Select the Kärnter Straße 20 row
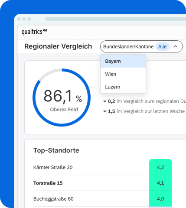The image size is (186, 208). coord(102,167)
